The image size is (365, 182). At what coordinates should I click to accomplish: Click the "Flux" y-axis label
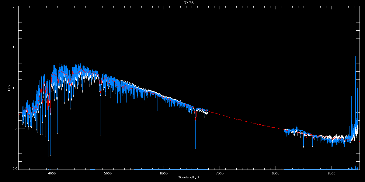tap(9, 88)
